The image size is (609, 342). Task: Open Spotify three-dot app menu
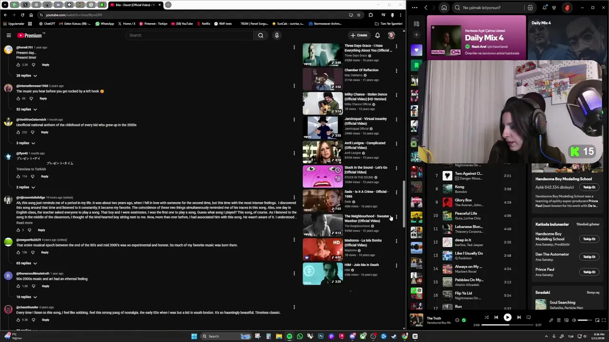414,8
